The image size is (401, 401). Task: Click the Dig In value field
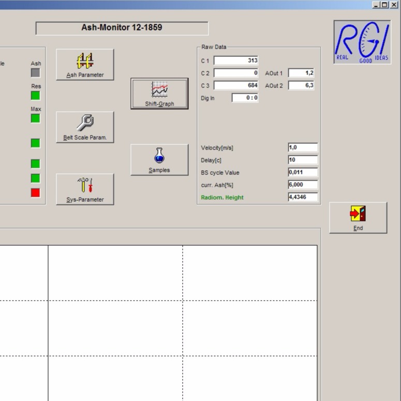tap(245, 98)
